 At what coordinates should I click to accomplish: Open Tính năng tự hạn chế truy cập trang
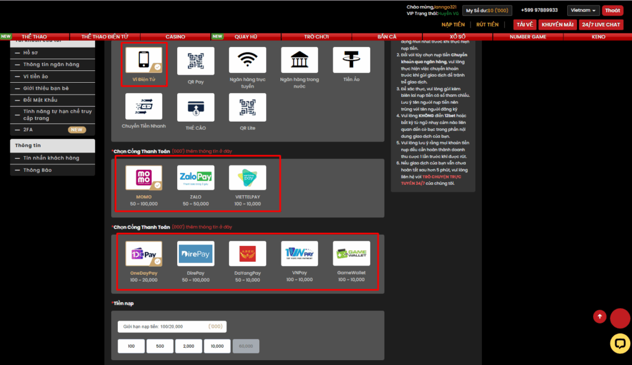pos(52,115)
